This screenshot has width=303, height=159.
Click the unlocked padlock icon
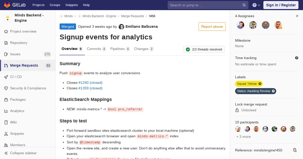tap(237, 110)
